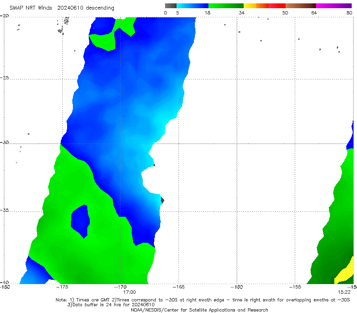Click the title 'SMAP NRT Winds 20240610 descending'

coord(62,8)
